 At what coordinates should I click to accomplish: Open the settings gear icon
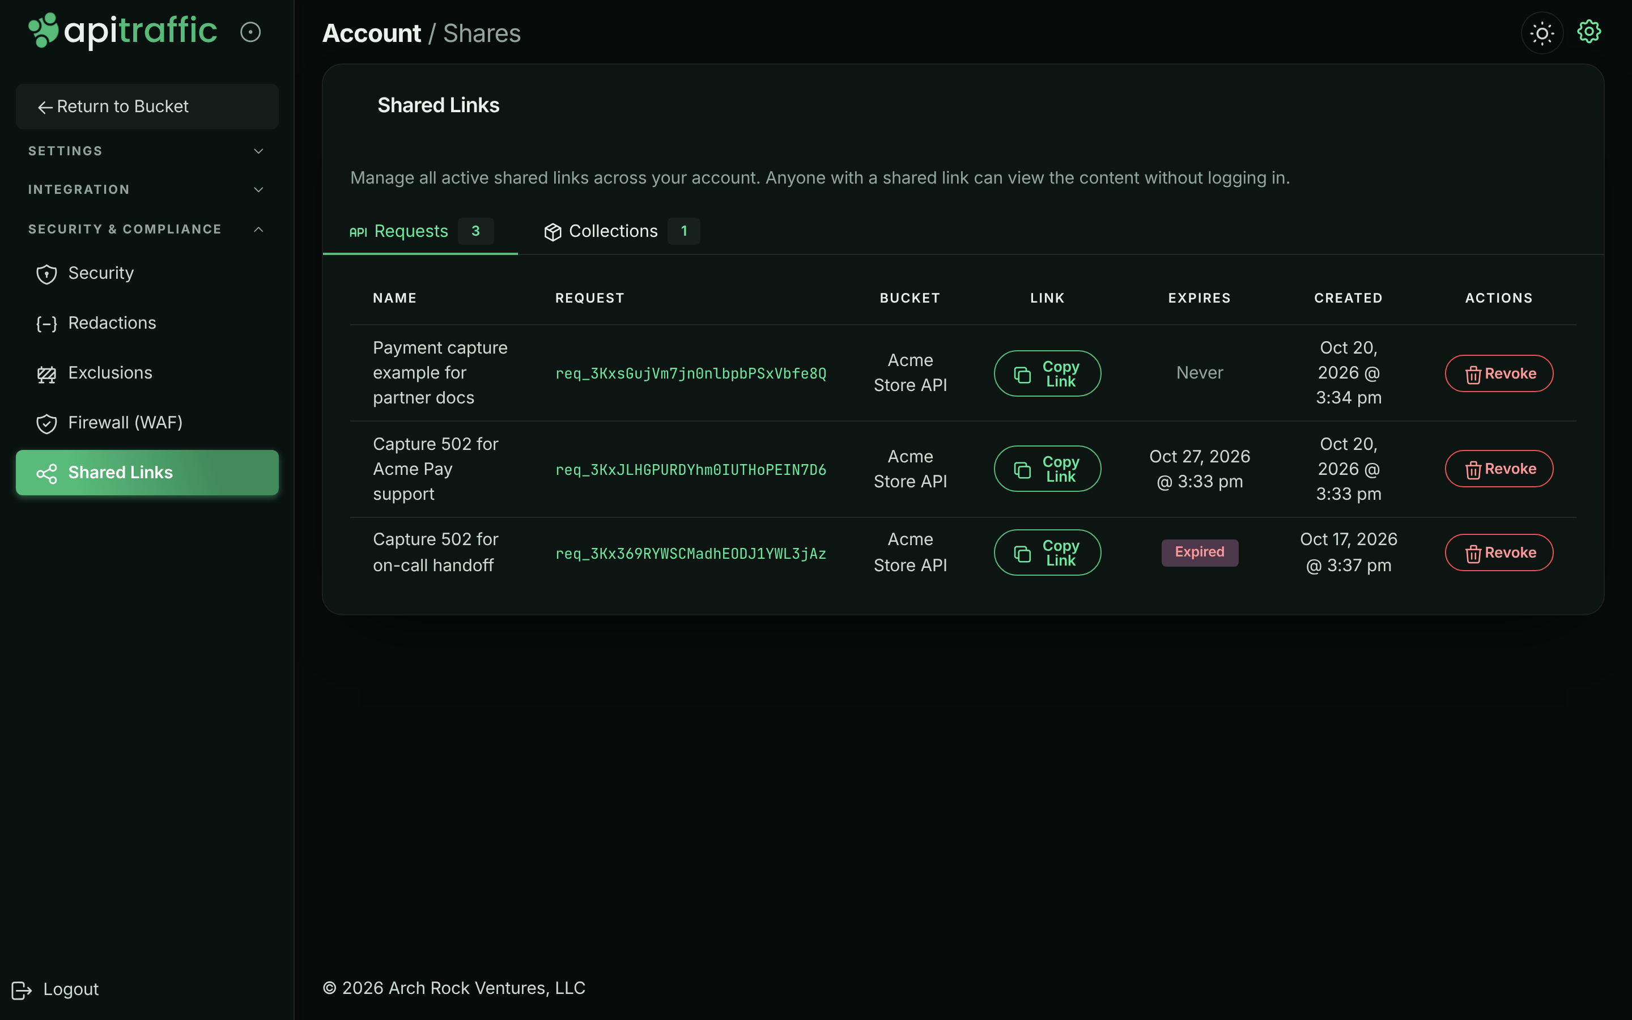pyautogui.click(x=1589, y=32)
